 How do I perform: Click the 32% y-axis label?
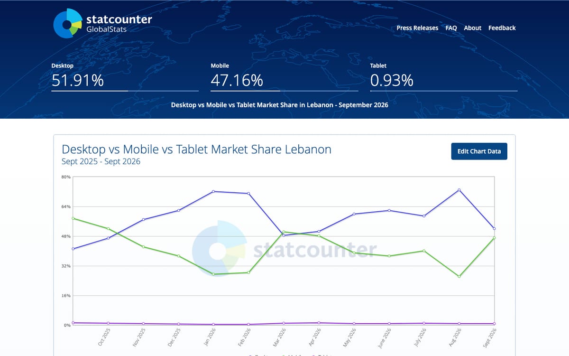(x=65, y=266)
